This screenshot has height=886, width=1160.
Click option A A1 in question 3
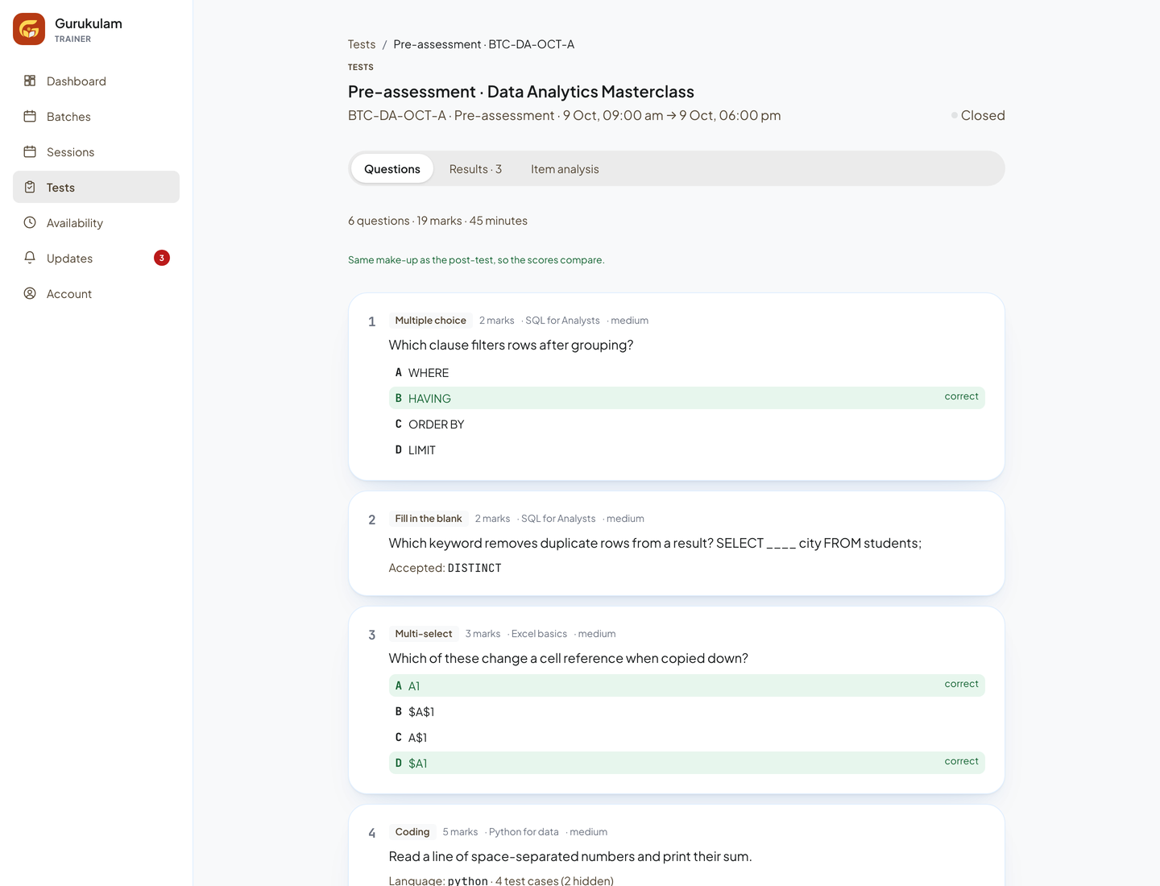coord(686,685)
